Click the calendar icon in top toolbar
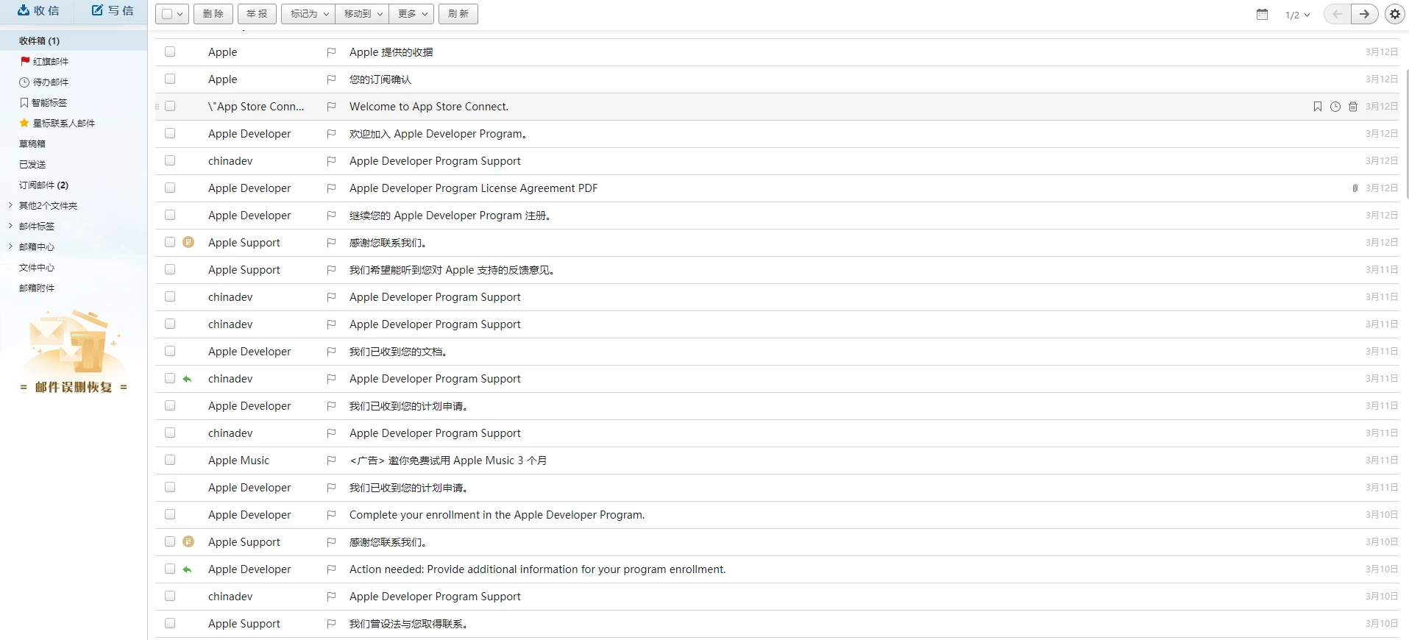1409x640 pixels. point(1262,15)
